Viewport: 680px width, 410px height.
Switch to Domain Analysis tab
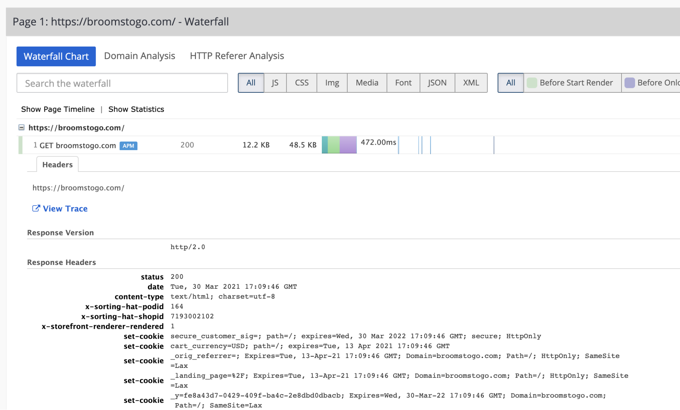point(139,56)
